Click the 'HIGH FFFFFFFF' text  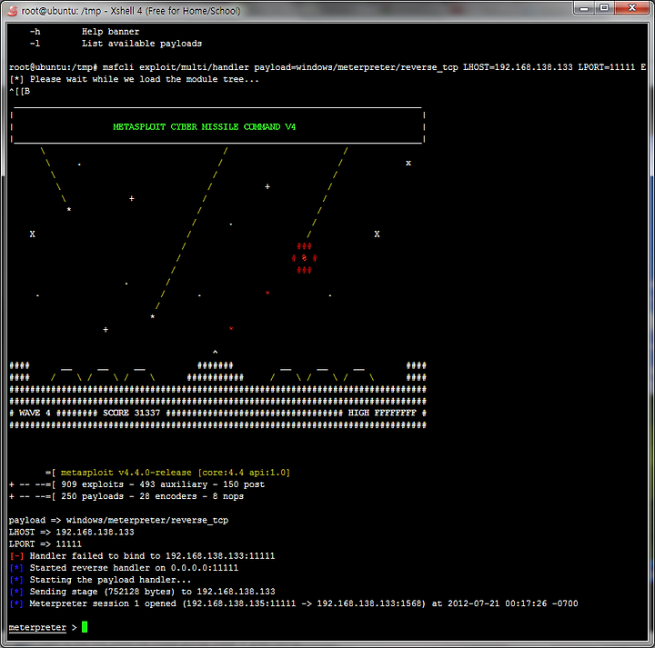(x=382, y=414)
